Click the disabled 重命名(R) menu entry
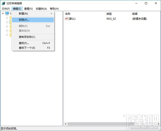The image size is (161, 131). (33, 31)
